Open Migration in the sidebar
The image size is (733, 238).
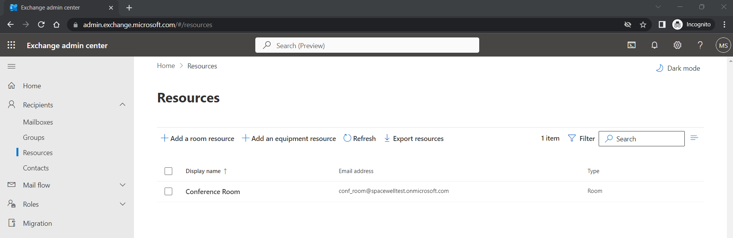tap(38, 223)
